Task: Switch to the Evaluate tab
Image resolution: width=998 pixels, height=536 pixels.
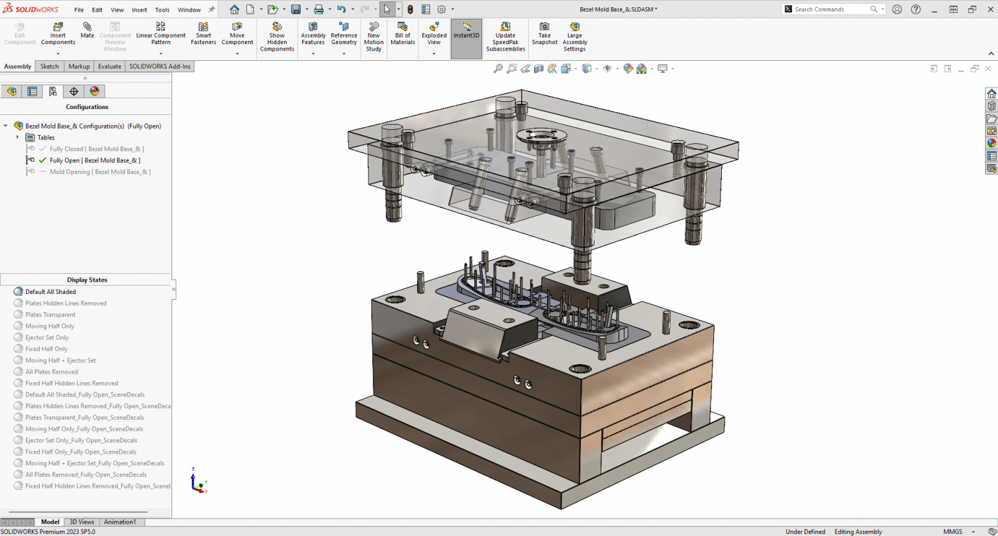Action: point(109,66)
